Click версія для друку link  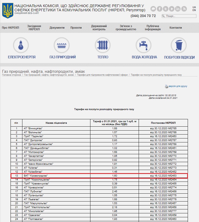tap(178, 86)
